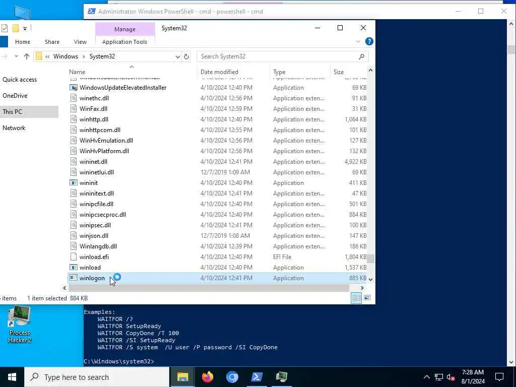The image size is (516, 387).
Task: Launch Firefox from the taskbar
Action: tap(207, 377)
